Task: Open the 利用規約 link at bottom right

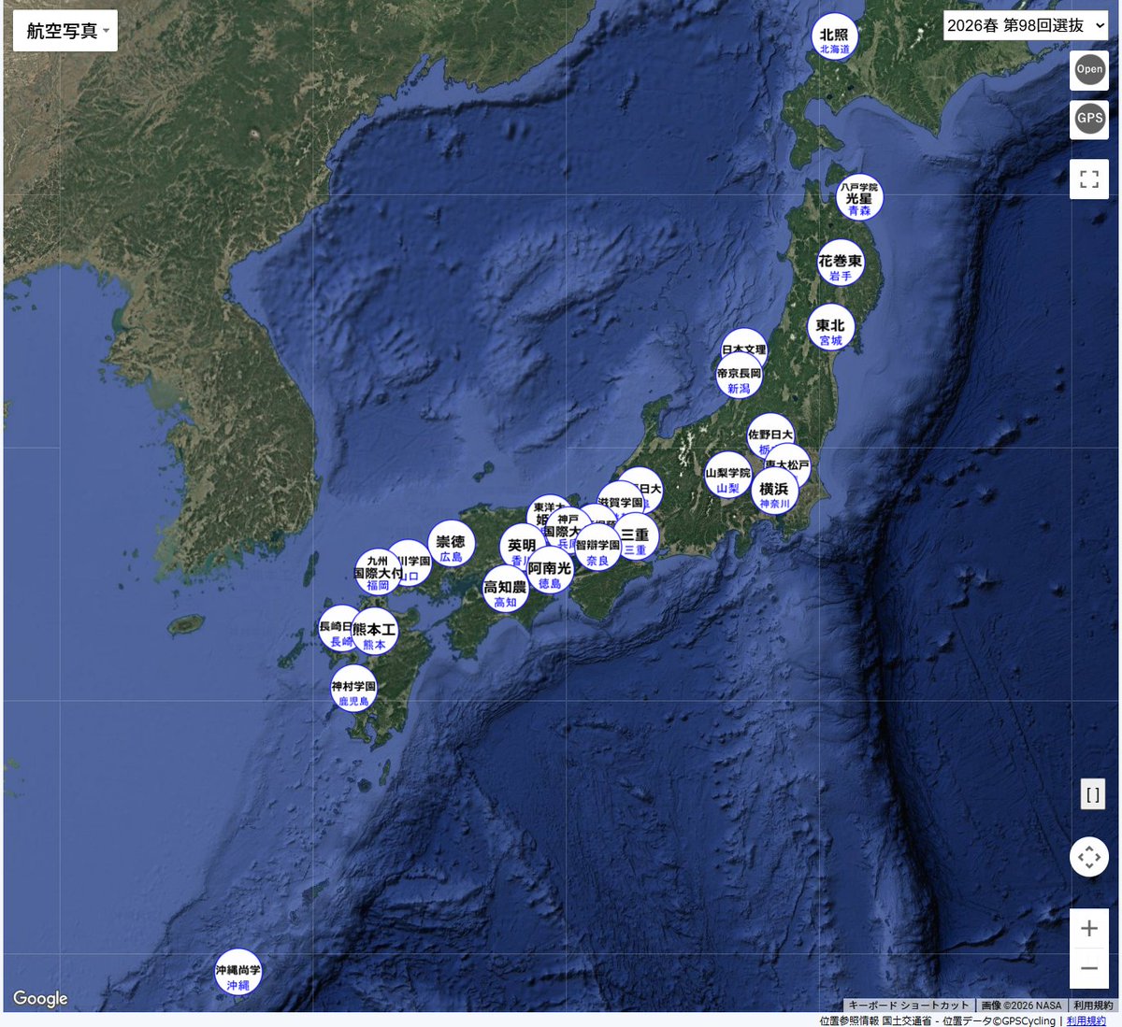Action: point(1086,1020)
